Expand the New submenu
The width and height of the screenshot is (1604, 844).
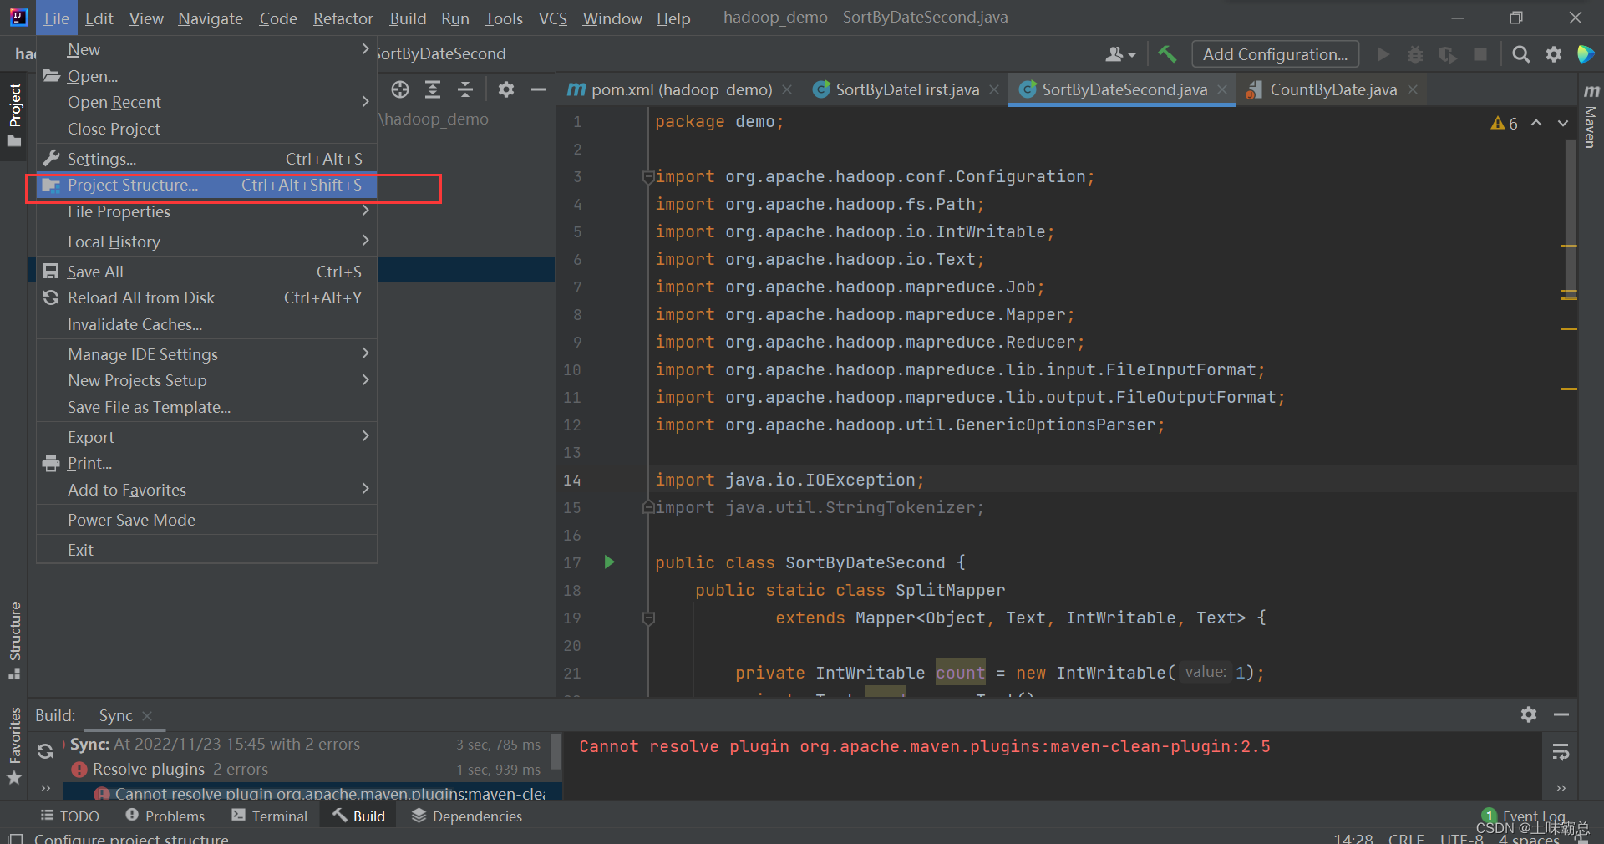(207, 49)
